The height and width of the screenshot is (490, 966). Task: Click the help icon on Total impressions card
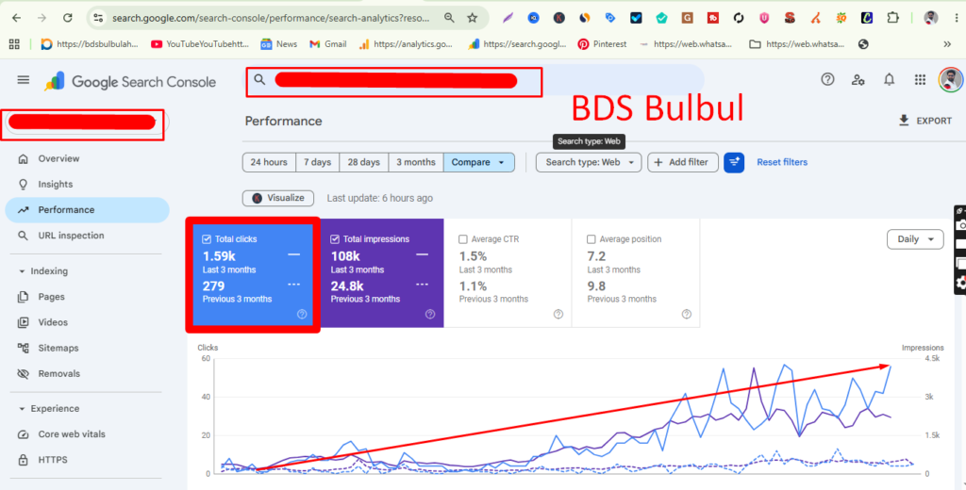click(430, 314)
